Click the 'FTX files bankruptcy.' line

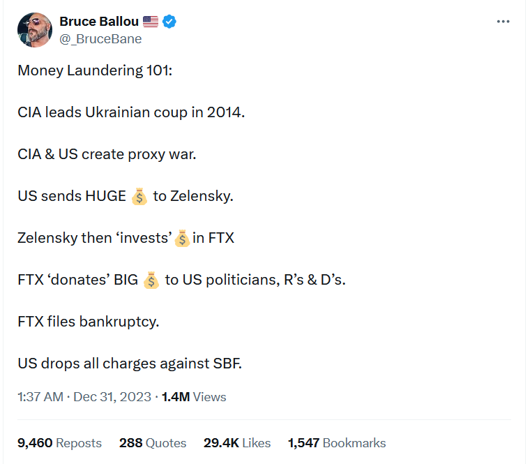(x=89, y=322)
